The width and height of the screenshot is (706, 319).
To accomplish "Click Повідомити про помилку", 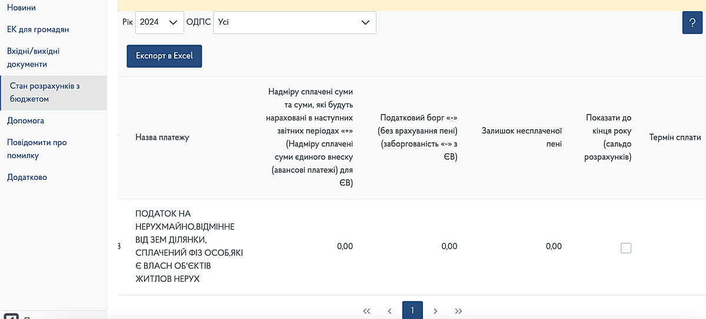I will tap(36, 149).
